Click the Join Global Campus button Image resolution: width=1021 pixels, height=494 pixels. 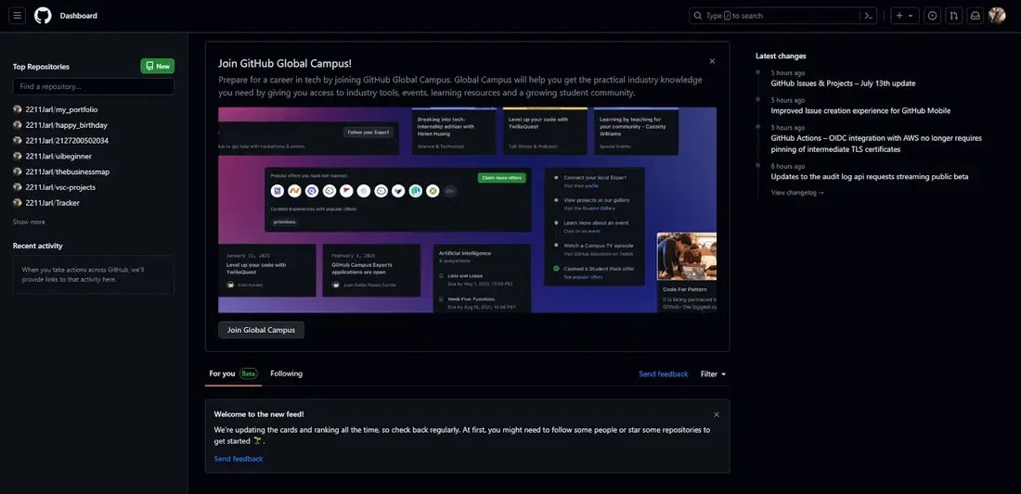[x=261, y=330]
